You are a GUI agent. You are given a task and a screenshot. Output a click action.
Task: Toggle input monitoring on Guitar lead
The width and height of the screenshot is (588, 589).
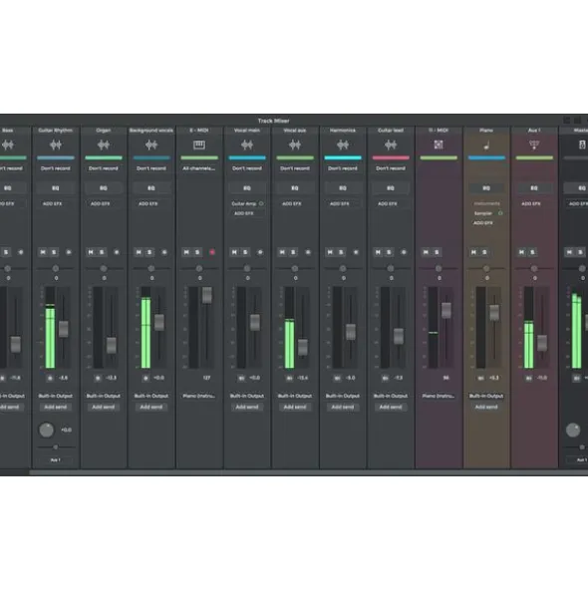404,252
